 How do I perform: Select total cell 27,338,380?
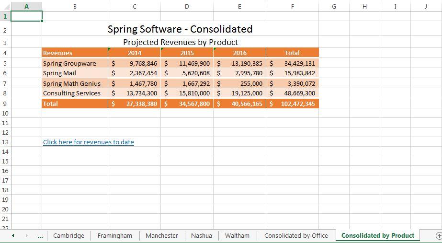tap(134, 104)
